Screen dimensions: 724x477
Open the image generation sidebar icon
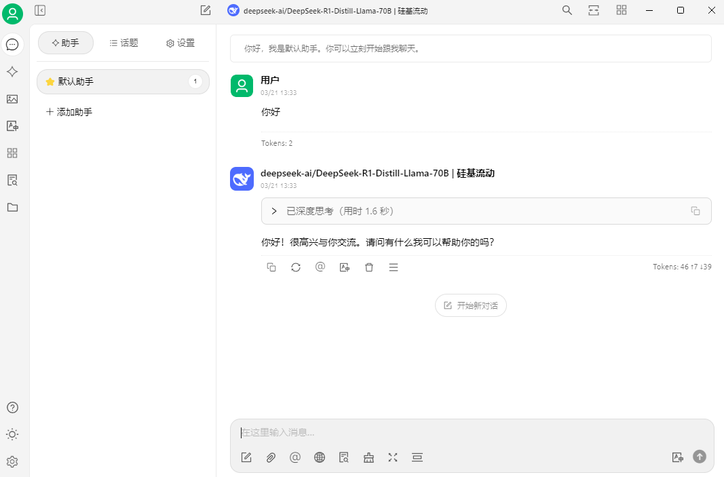pyautogui.click(x=12, y=99)
